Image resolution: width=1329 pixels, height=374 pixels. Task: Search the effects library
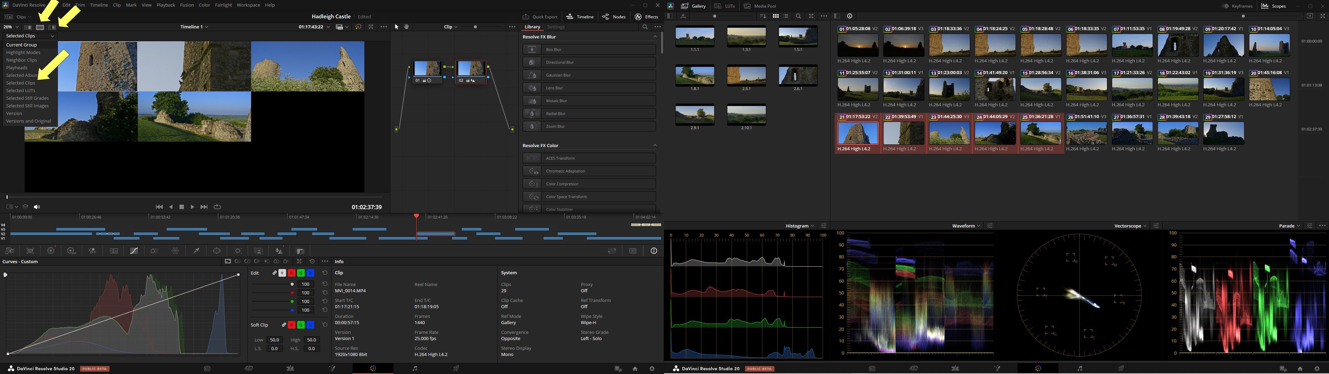point(645,27)
